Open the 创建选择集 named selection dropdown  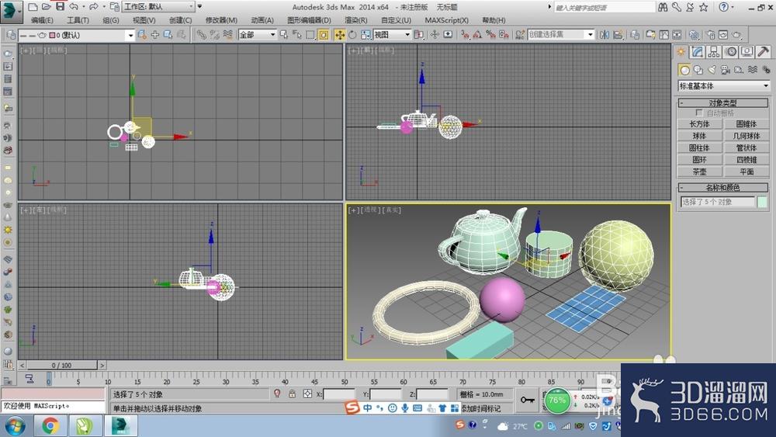[561, 35]
